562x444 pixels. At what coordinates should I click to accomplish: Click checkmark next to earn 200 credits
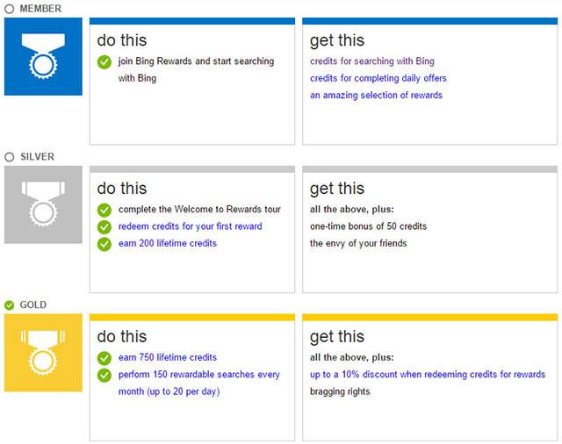104,243
